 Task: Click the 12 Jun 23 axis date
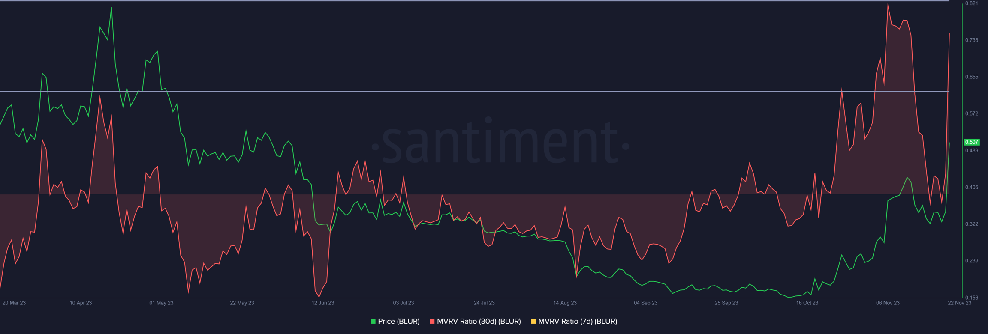[x=322, y=303]
